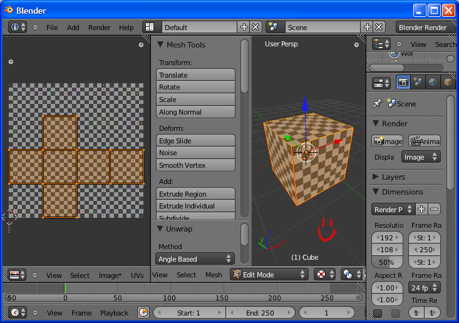Delete current scene with X icon

pos(379,28)
